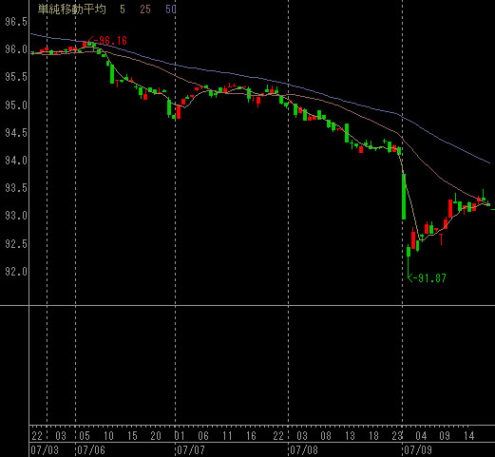The image size is (495, 457).
Task: Click hour label 11 on the time axis
Action: [x=227, y=436]
